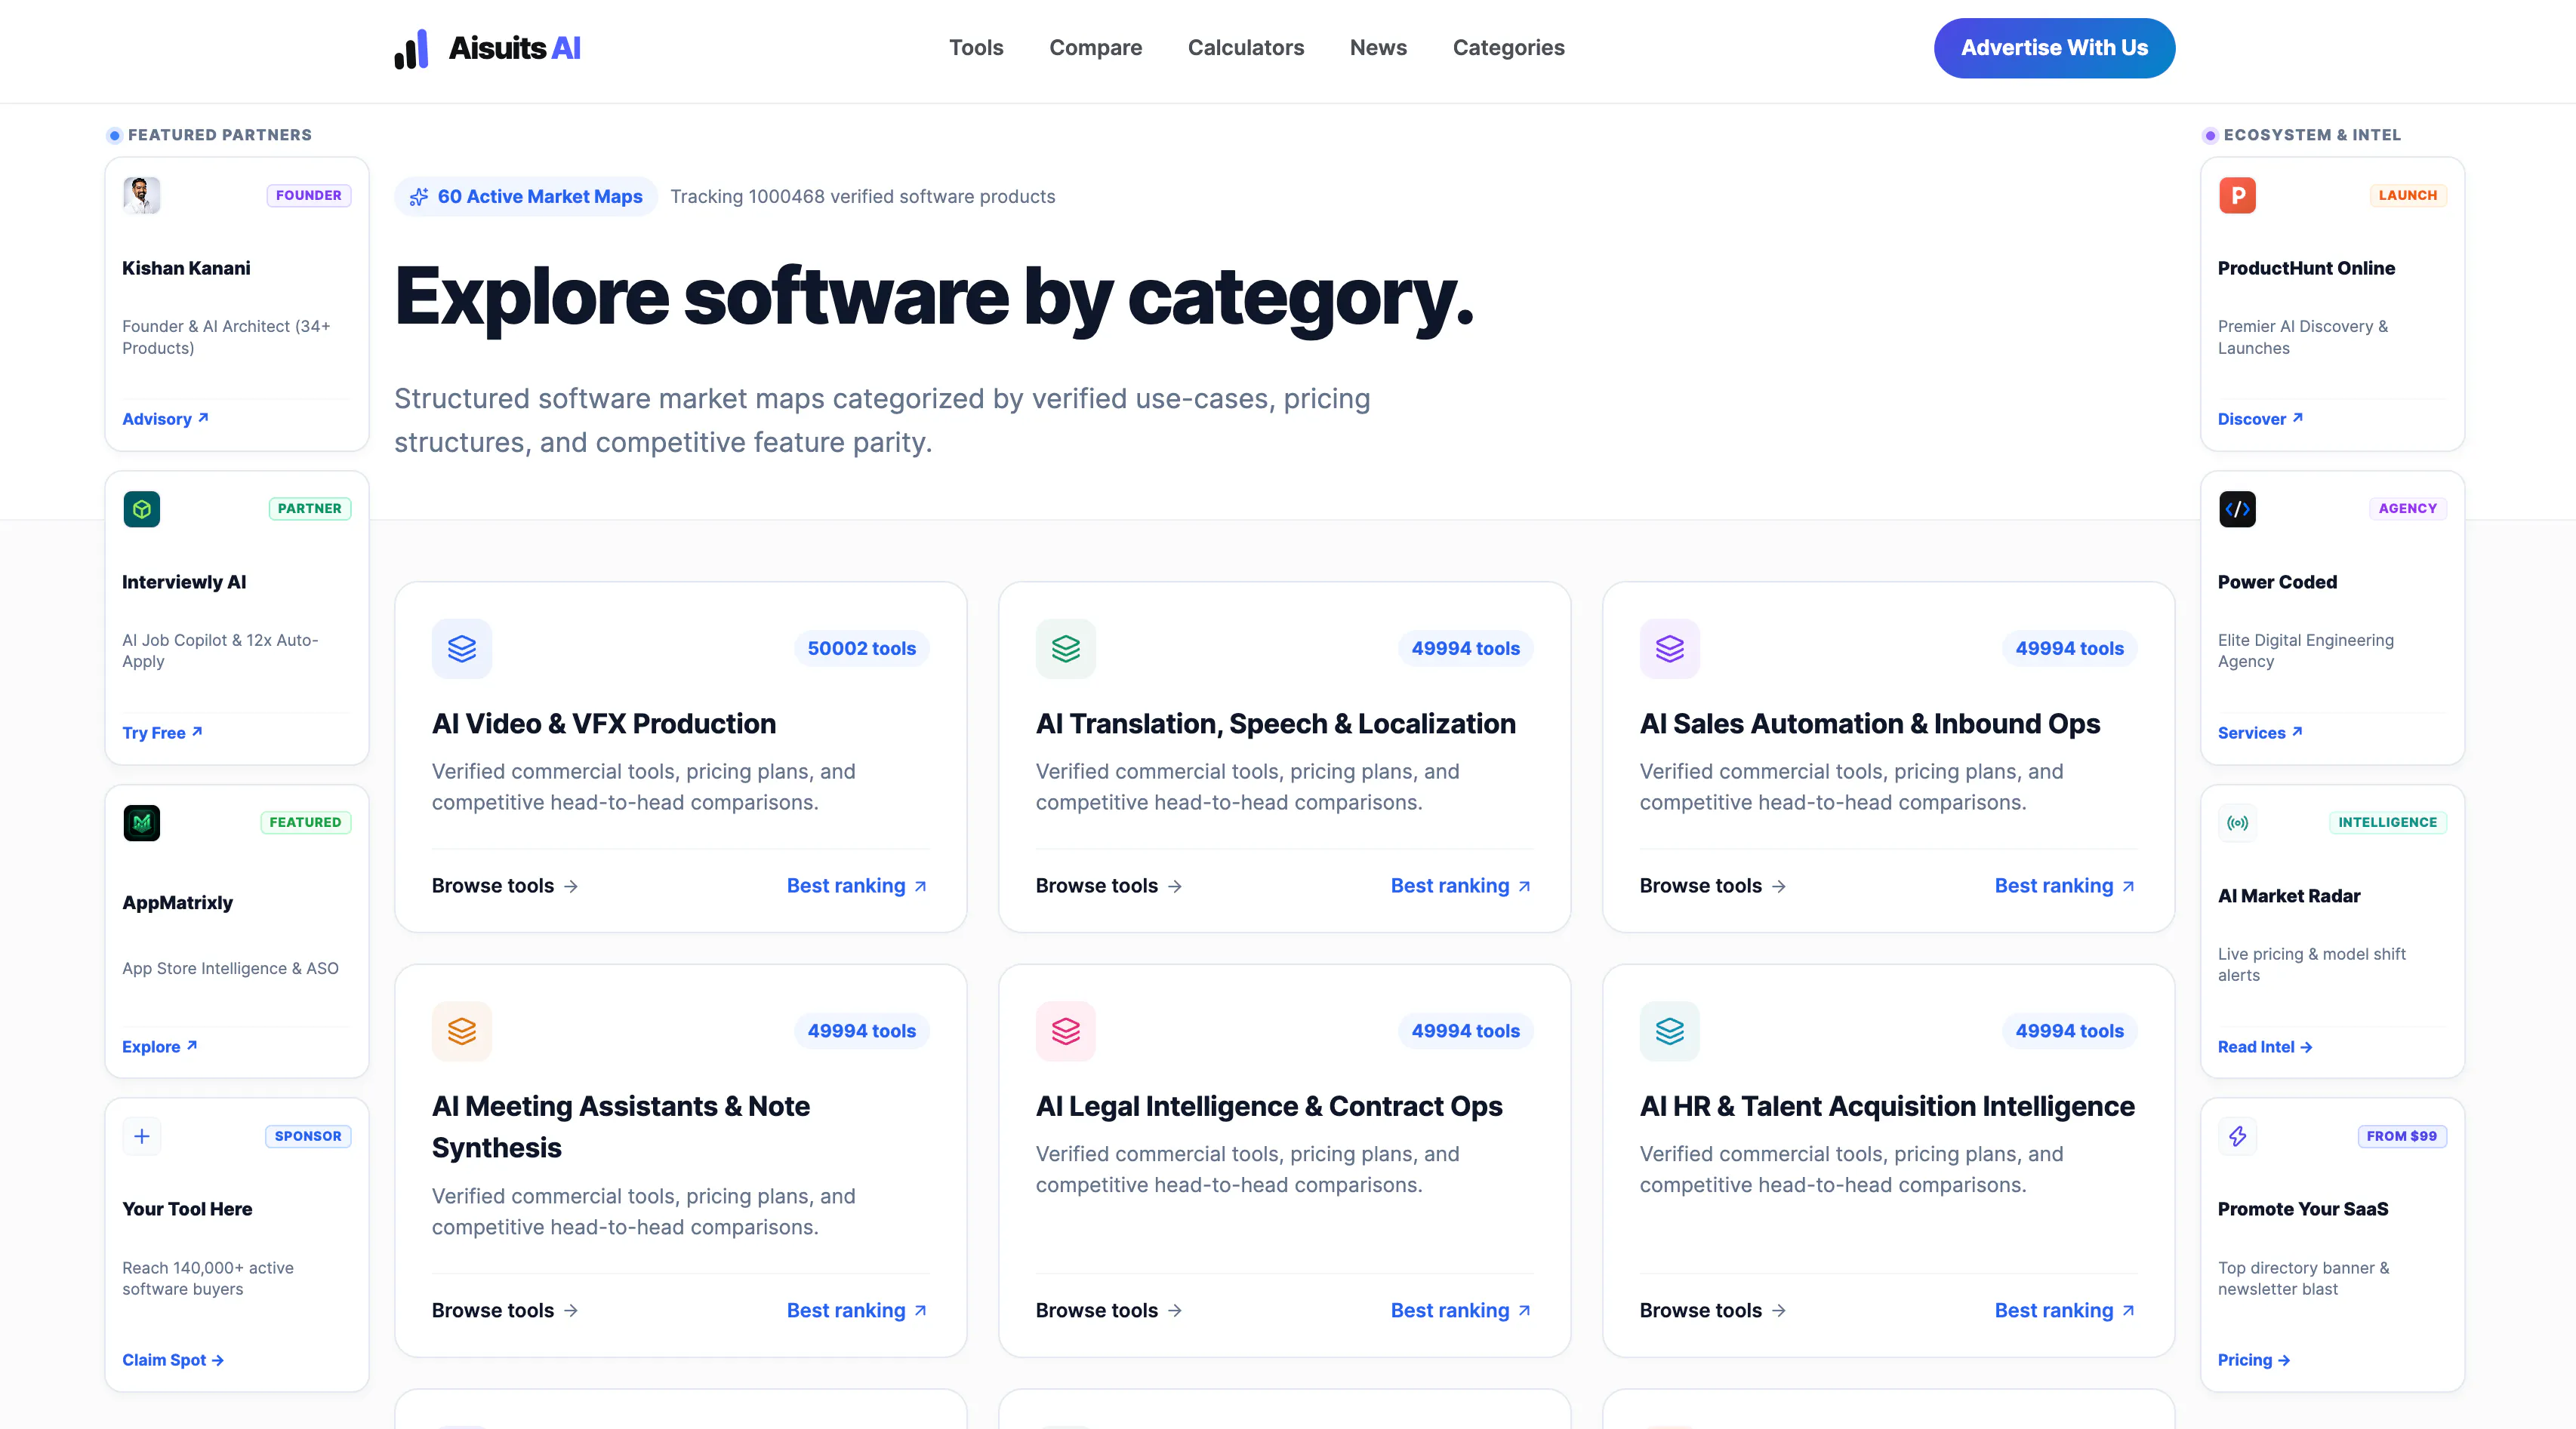Click the sparkle icon in 60 Active Market Maps badge
The height and width of the screenshot is (1429, 2576).
(419, 197)
